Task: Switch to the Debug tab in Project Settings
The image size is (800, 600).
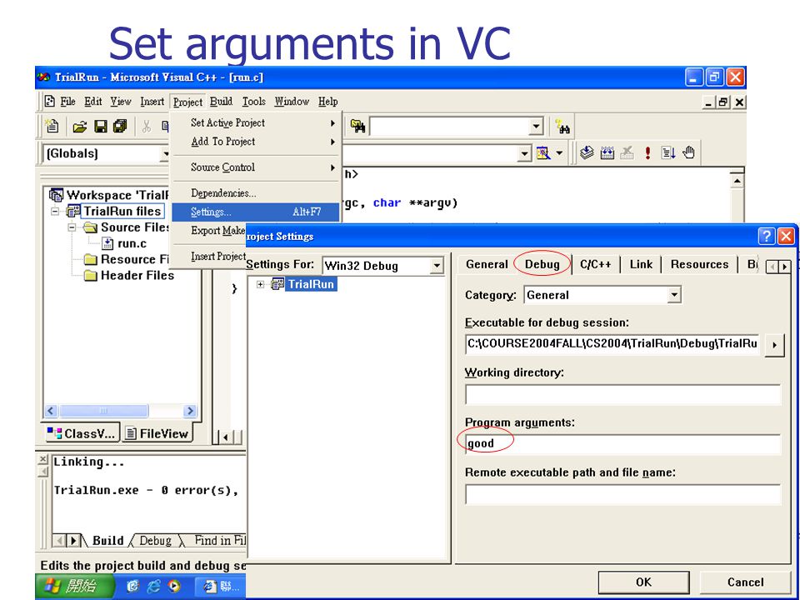Action: pyautogui.click(x=542, y=264)
